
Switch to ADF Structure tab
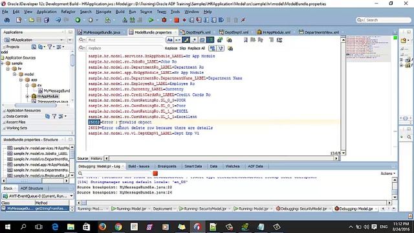(x=32, y=188)
